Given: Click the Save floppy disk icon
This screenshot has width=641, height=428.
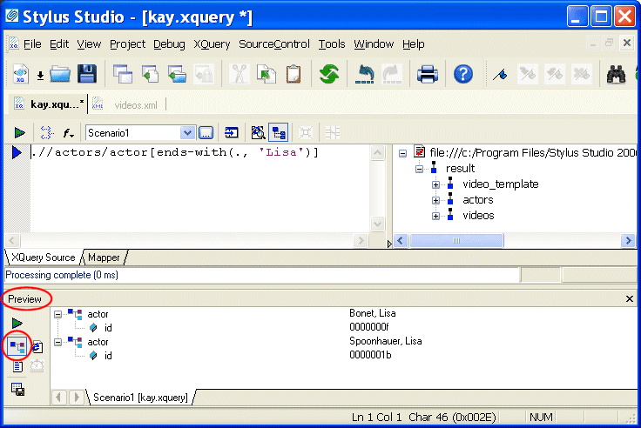Looking at the screenshot, I should (x=87, y=75).
